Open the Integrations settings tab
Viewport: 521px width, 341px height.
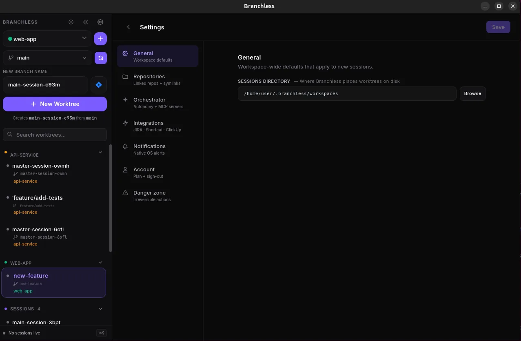[x=157, y=126]
